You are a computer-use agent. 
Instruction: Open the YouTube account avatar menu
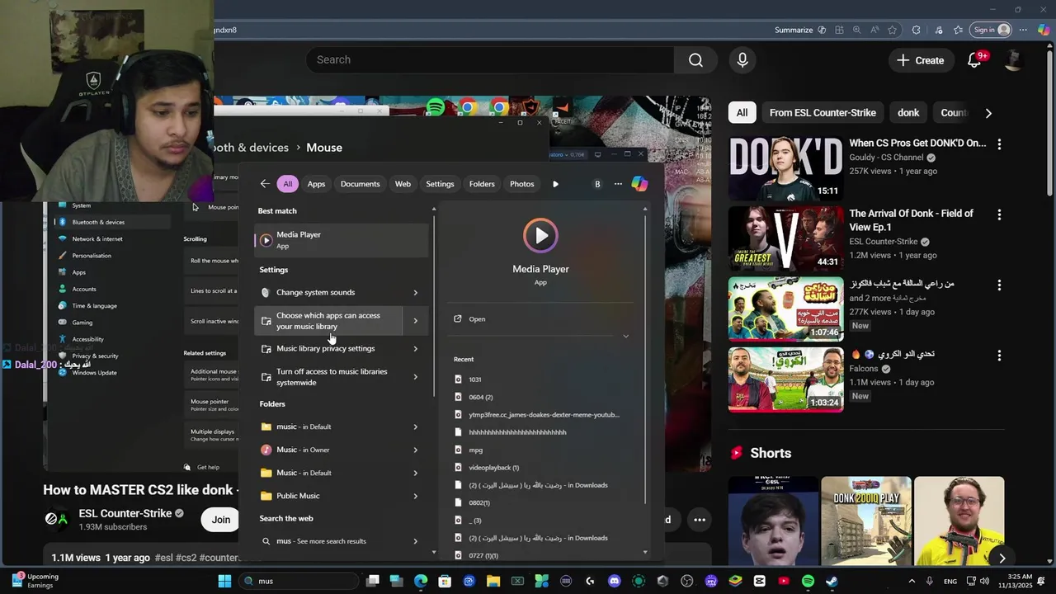pyautogui.click(x=1014, y=60)
